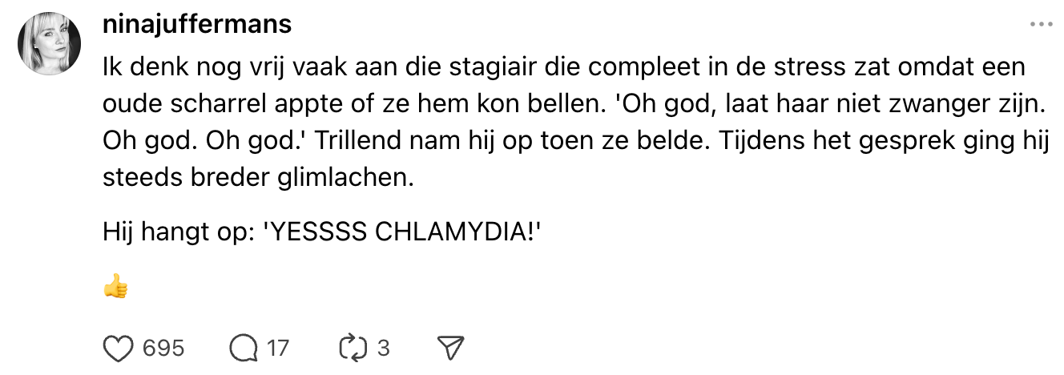This screenshot has width=1064, height=375.
Task: View the 3 reposts count
Action: click(x=383, y=348)
